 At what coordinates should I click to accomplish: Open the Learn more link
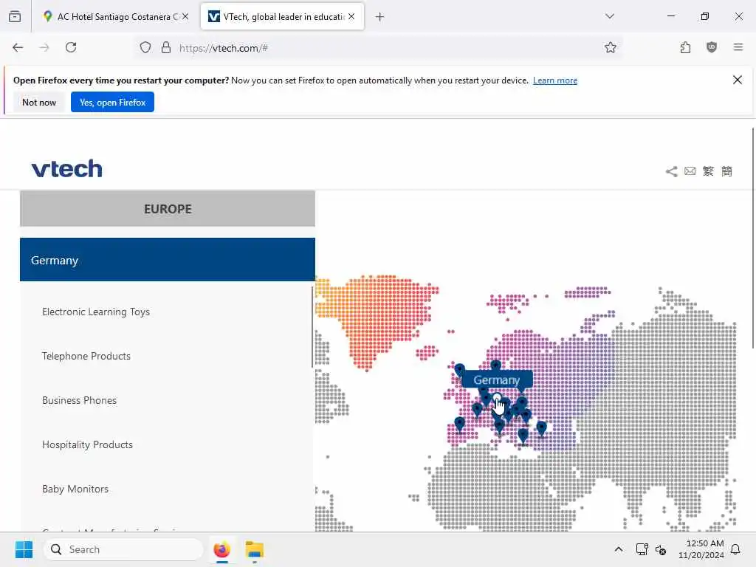click(x=555, y=80)
